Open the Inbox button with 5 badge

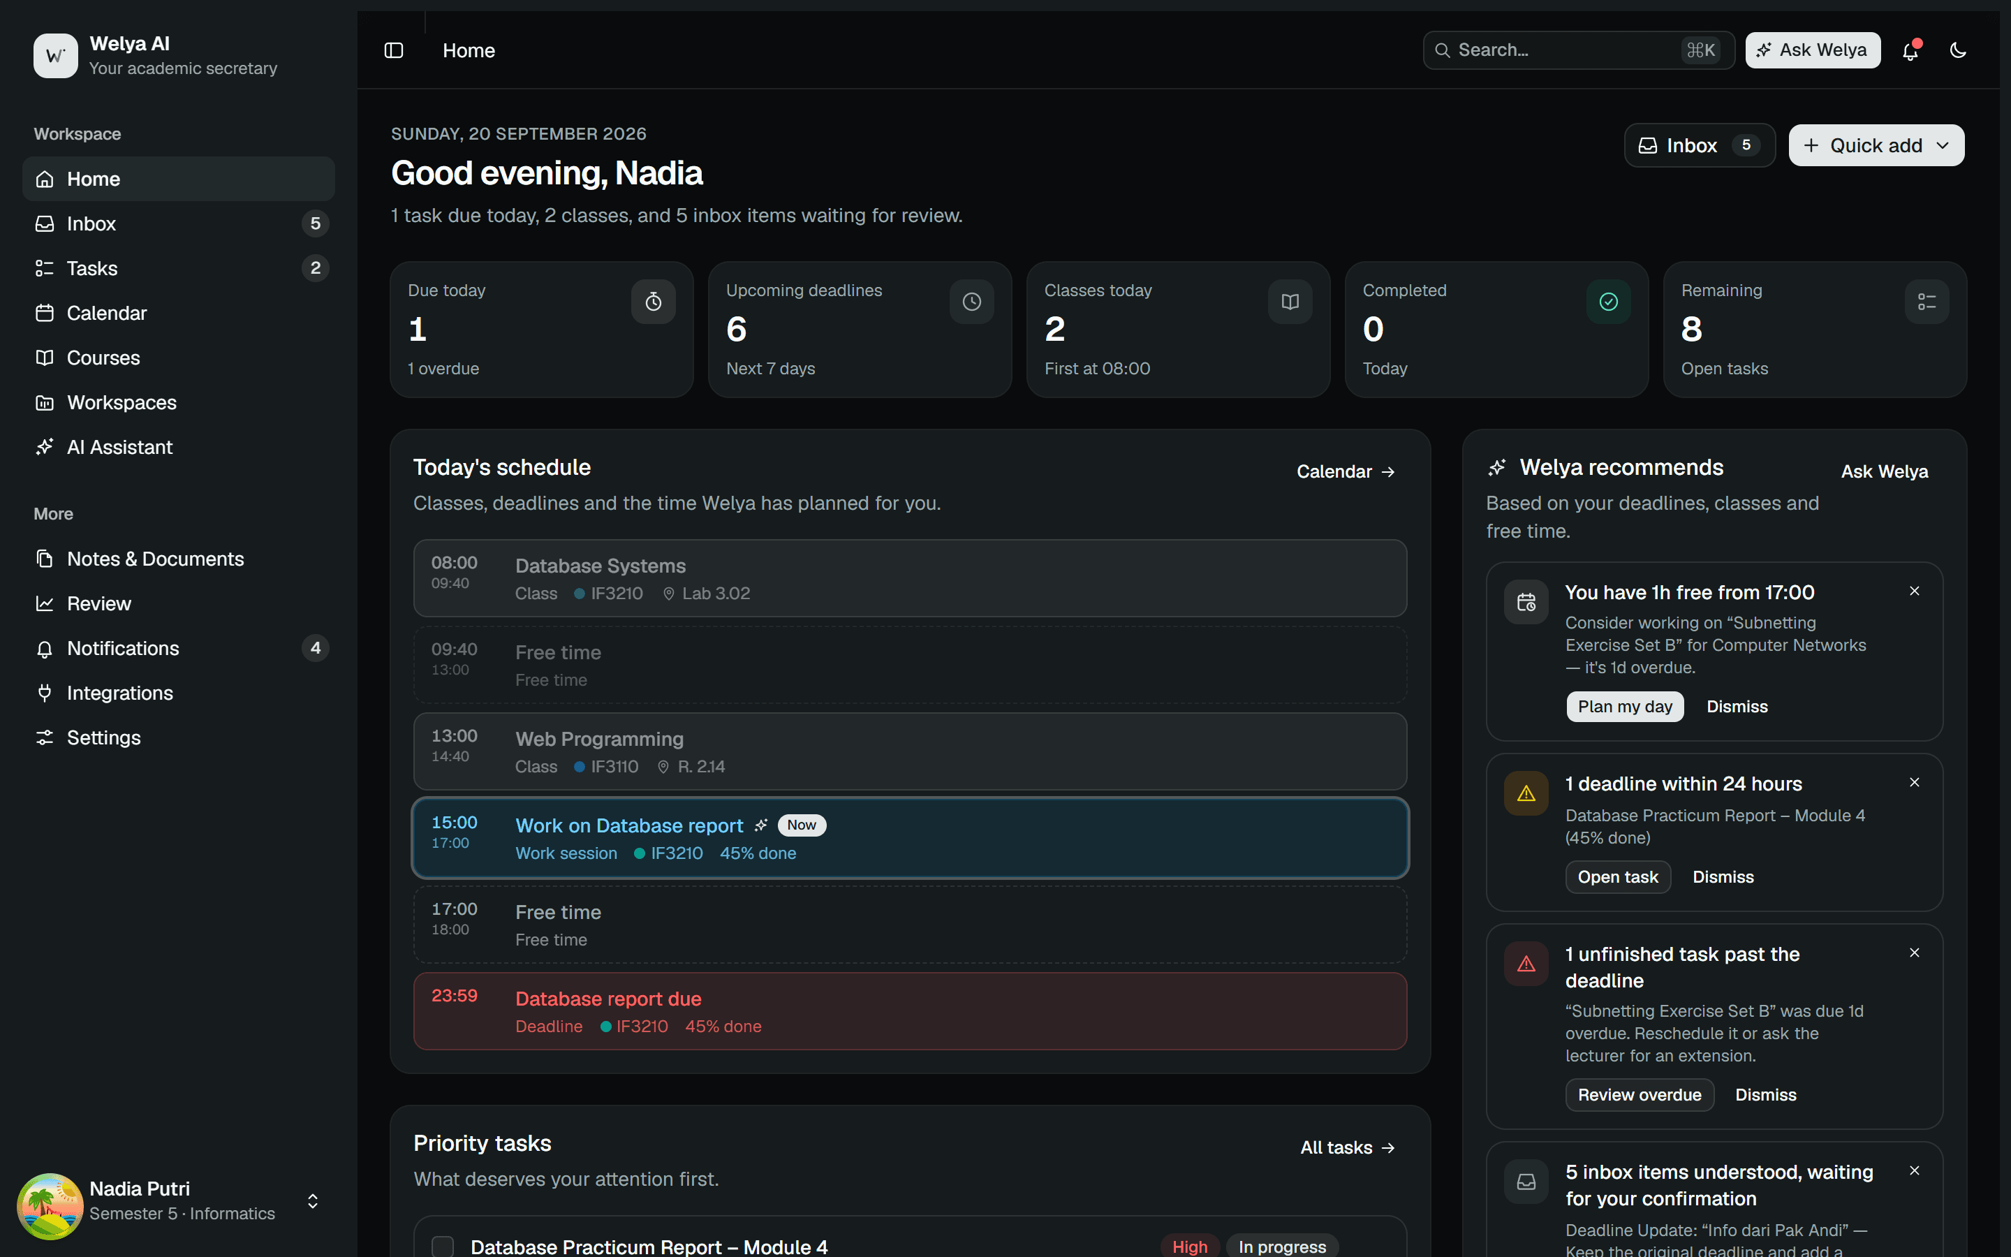(x=1700, y=145)
